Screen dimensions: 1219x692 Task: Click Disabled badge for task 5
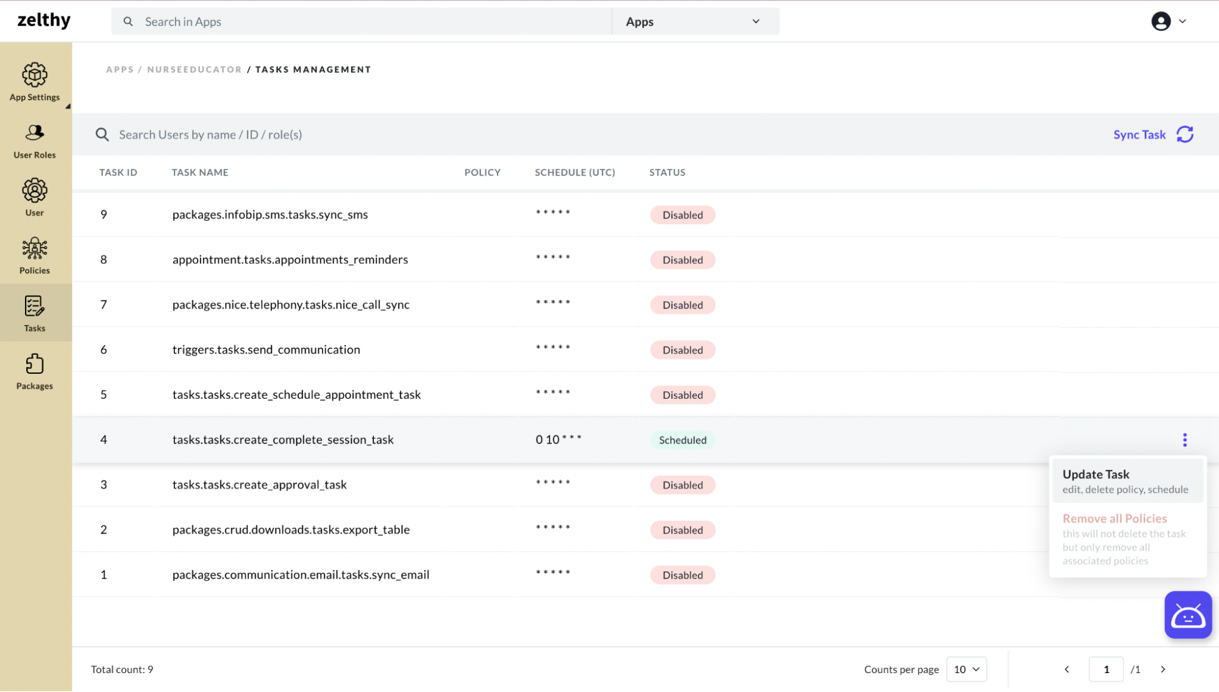pyautogui.click(x=682, y=395)
